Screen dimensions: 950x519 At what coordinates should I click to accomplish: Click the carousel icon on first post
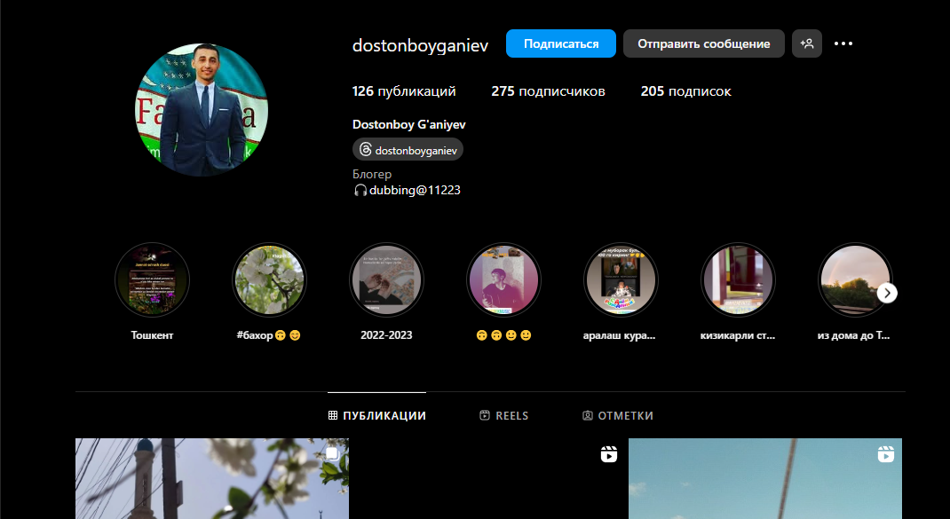[331, 454]
